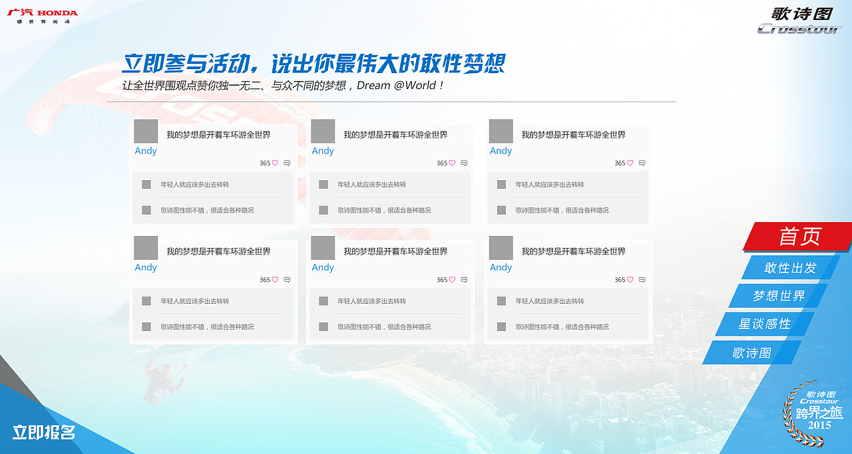Click commenter avatar beside 年轻人就应该多出去转转 in top-left card
Screen dimensions: 852x454
pyautogui.click(x=146, y=184)
